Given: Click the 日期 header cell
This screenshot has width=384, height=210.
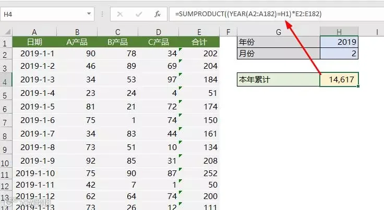Looking at the screenshot, I should pos(34,42).
